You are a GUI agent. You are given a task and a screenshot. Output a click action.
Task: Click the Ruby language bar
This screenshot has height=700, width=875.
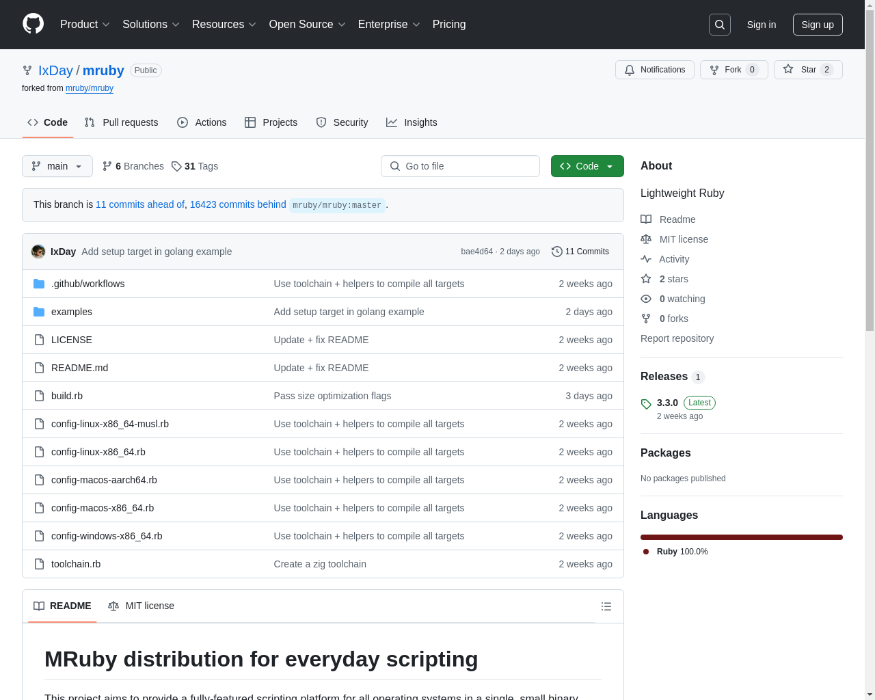point(742,537)
